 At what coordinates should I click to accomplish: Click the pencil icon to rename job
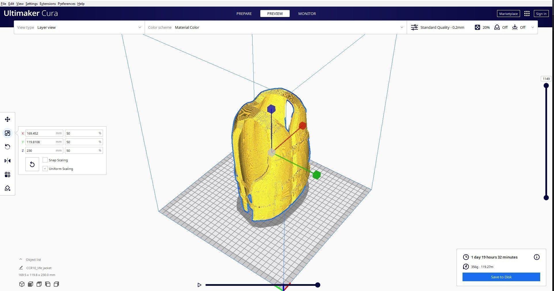click(x=21, y=268)
